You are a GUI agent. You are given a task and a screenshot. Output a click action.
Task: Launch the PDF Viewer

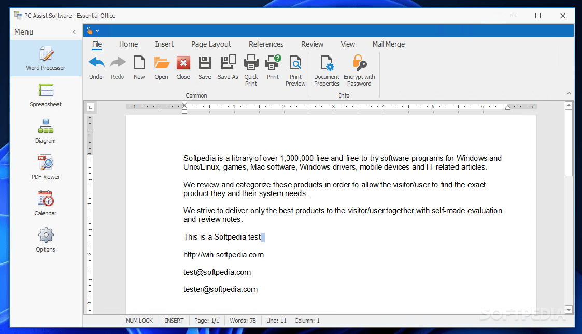[x=45, y=168]
